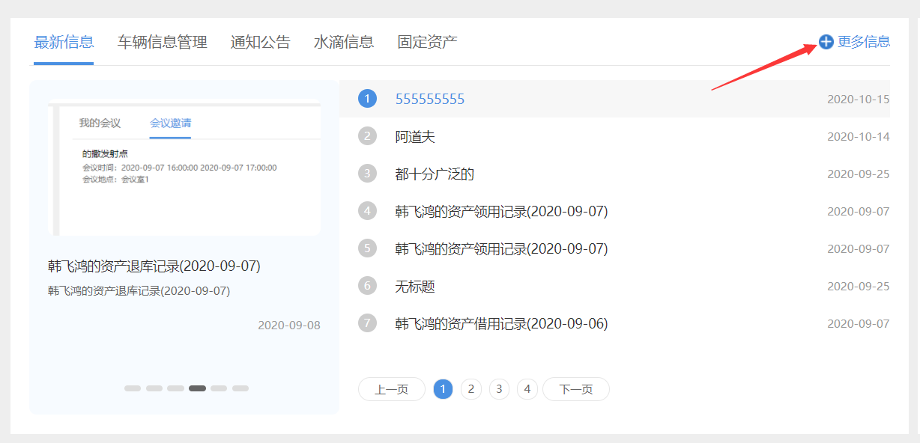Go to the 水滴信息 tab
Viewport: 920px width, 443px height.
(344, 42)
